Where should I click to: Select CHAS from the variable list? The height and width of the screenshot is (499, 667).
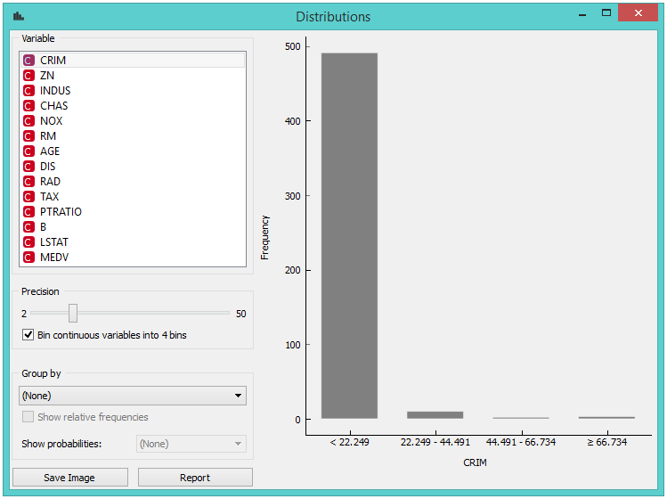click(53, 106)
